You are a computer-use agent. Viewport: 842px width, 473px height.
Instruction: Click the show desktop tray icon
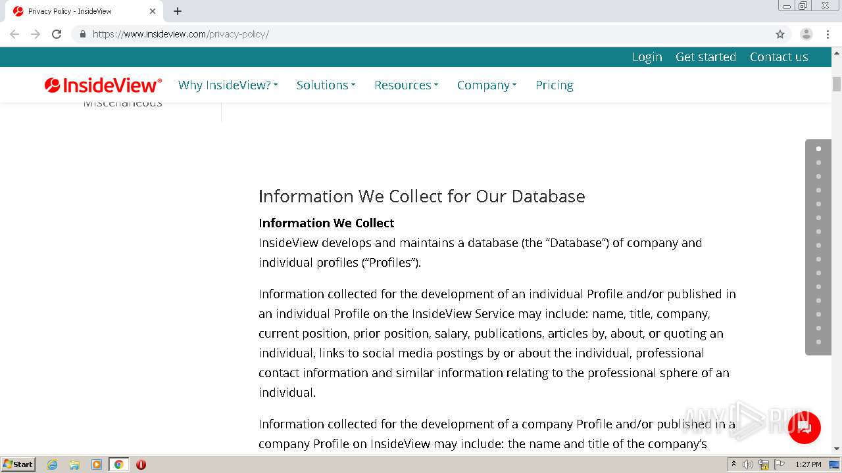click(834, 464)
